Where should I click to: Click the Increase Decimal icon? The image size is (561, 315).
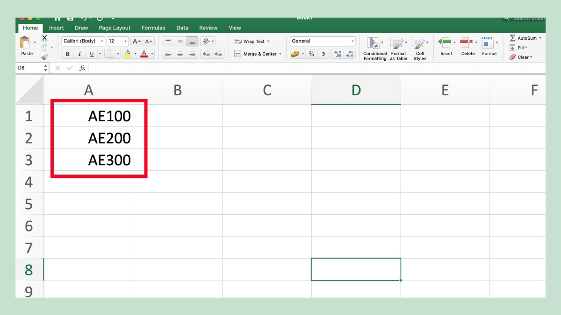point(338,54)
